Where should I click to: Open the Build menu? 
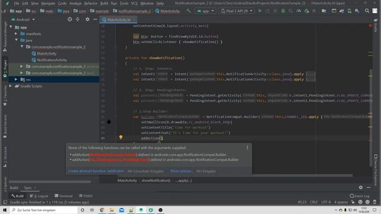(x=104, y=4)
